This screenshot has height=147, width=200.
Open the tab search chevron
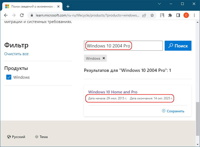159,4
